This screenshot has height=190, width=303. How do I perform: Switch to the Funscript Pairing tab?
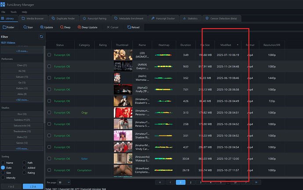(95, 18)
